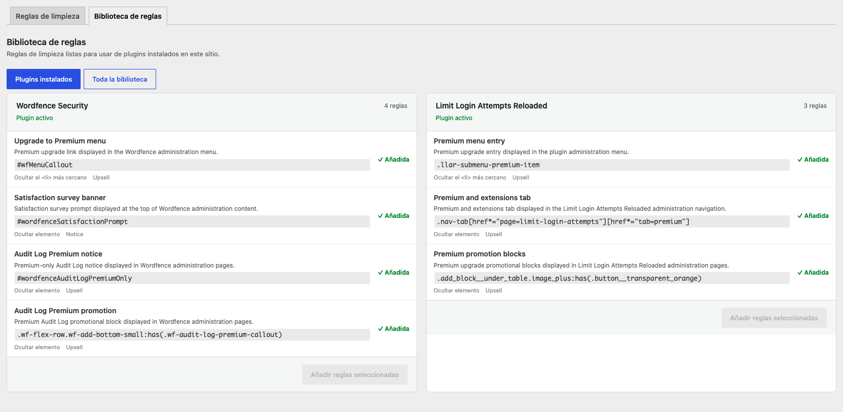Click the Limit Login Attempts Reloaded heading

tap(492, 105)
